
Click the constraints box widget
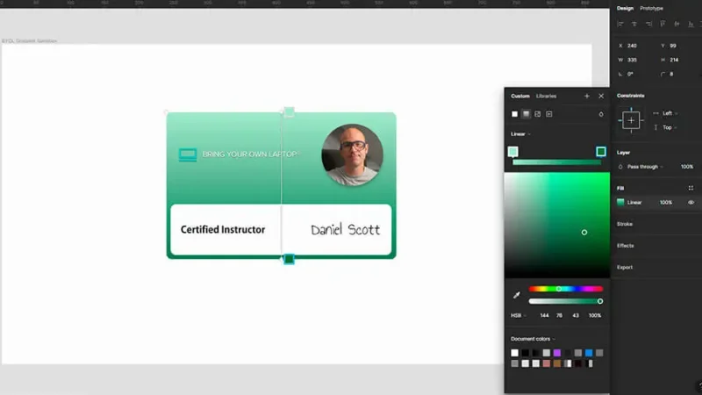pyautogui.click(x=631, y=120)
